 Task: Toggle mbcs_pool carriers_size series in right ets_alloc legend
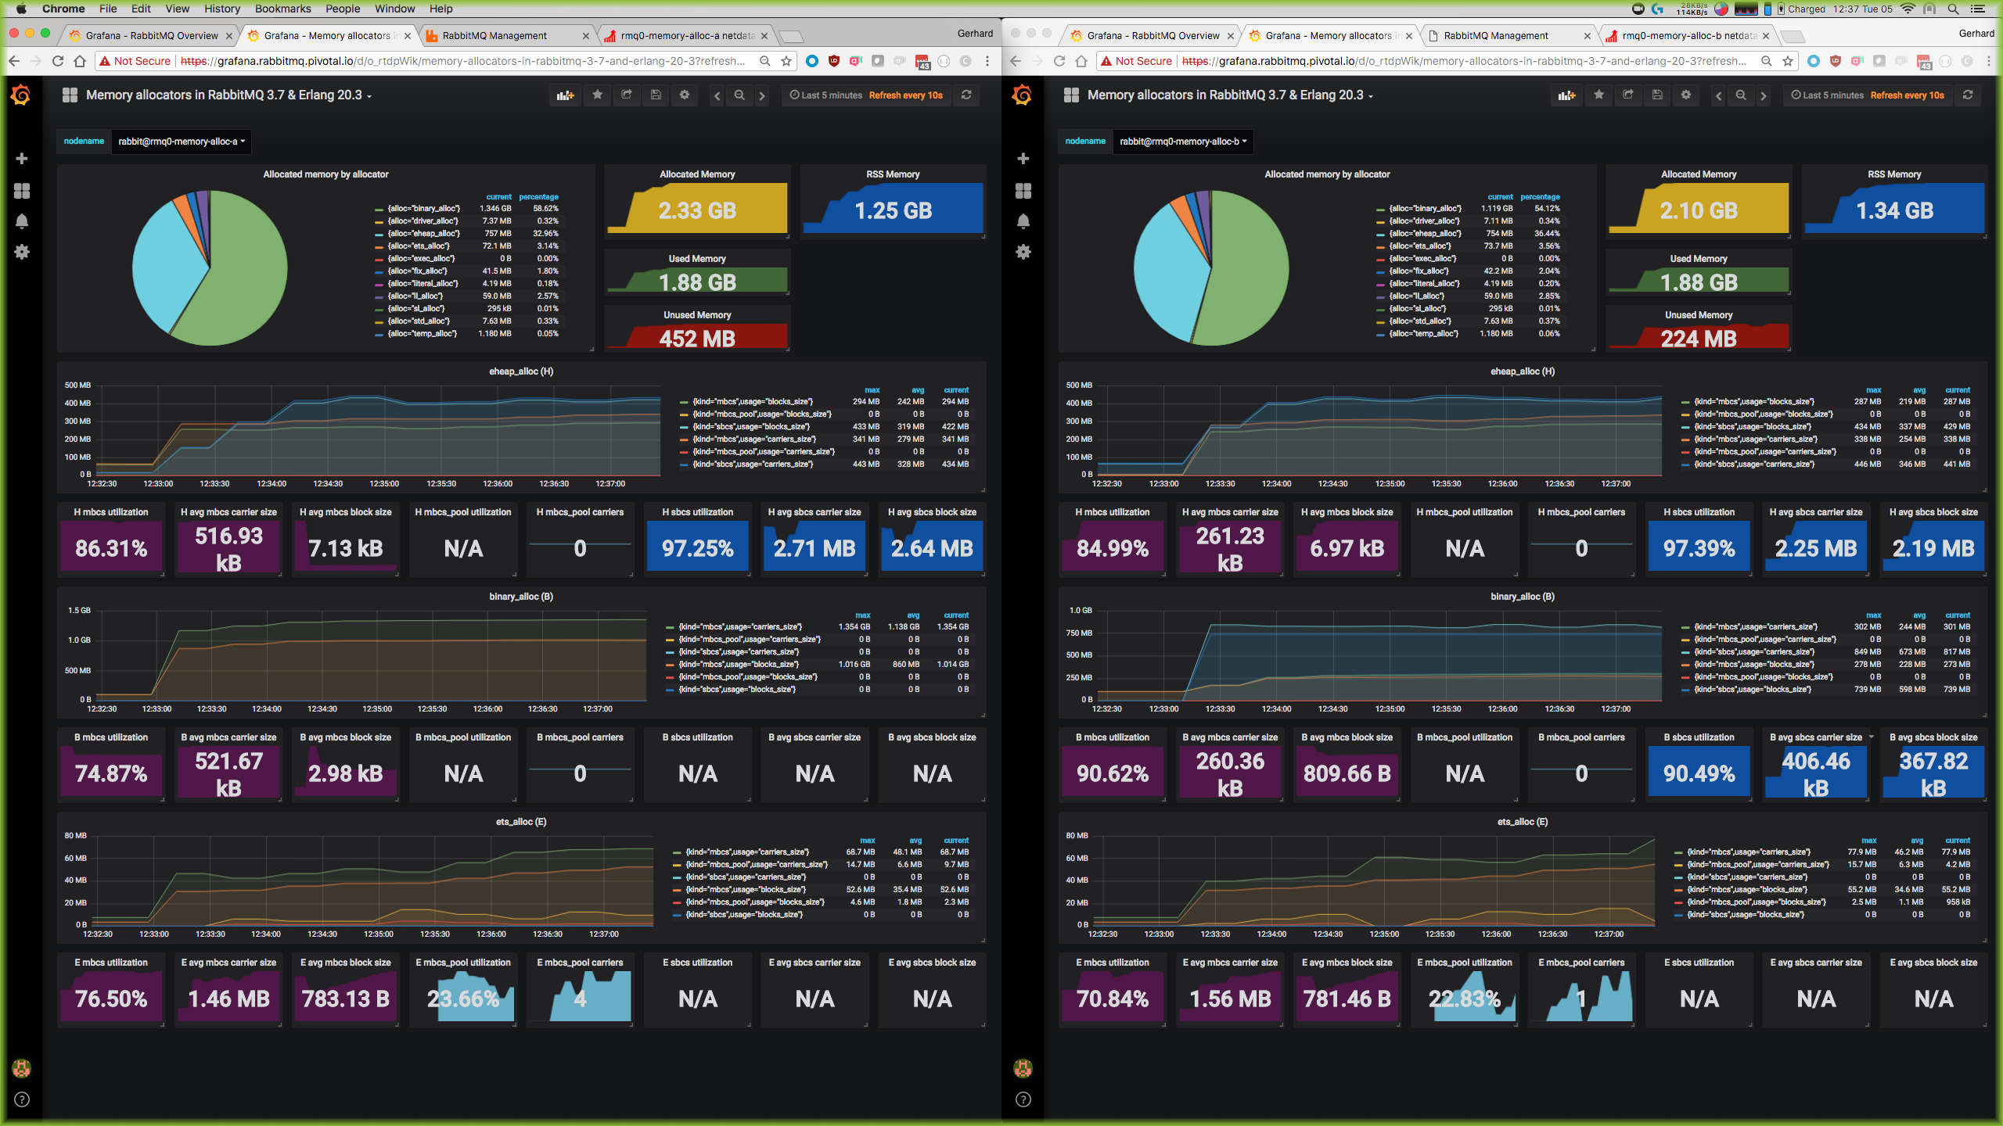1758,865
